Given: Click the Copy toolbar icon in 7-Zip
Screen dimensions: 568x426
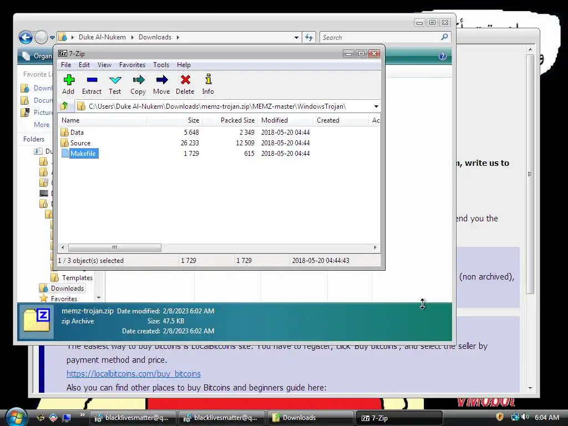Looking at the screenshot, I should click(138, 80).
